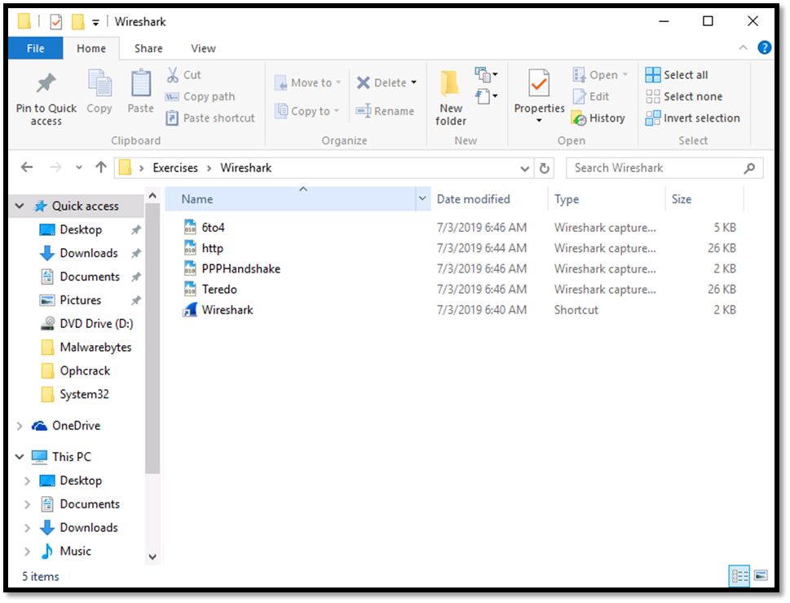The height and width of the screenshot is (603, 790).
Task: Click the Edit ribbon item
Action: click(592, 96)
